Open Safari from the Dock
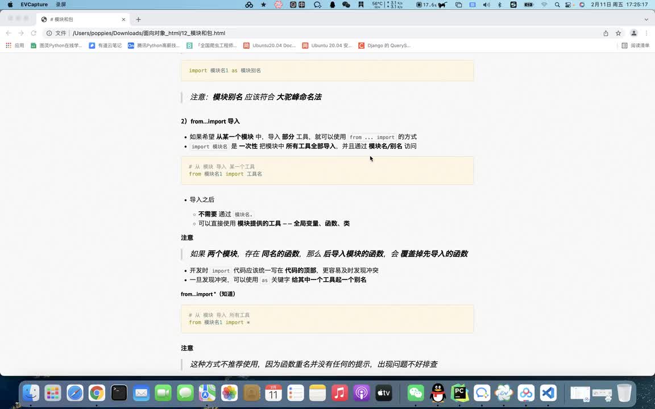655x409 pixels. [75, 393]
